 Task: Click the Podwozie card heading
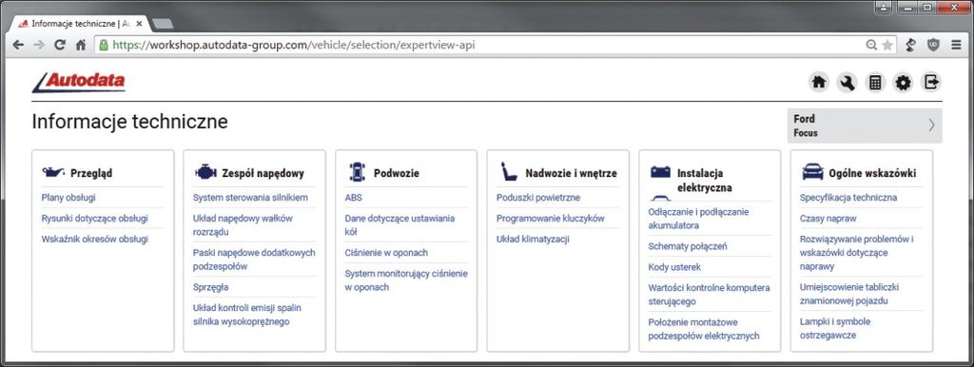point(397,173)
